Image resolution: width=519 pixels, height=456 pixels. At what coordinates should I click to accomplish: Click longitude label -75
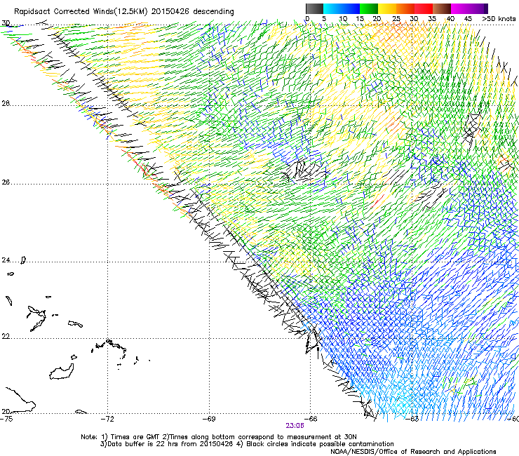(x=6, y=419)
